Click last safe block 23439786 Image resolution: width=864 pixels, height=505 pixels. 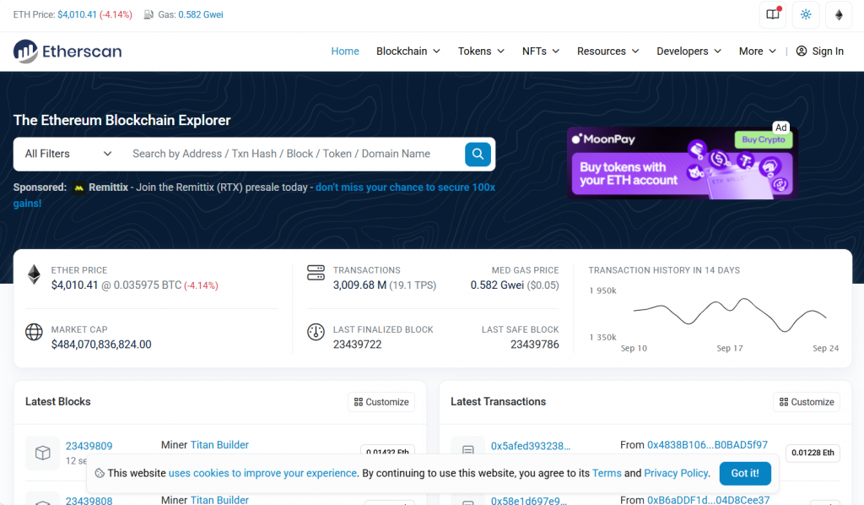534,345
